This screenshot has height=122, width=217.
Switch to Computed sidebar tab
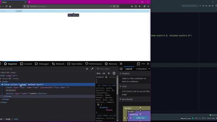(141, 69)
